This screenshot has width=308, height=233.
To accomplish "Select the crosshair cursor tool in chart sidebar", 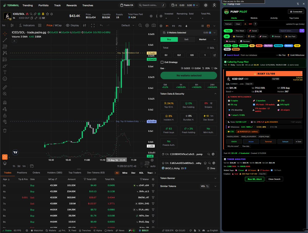I will coord(5,34).
